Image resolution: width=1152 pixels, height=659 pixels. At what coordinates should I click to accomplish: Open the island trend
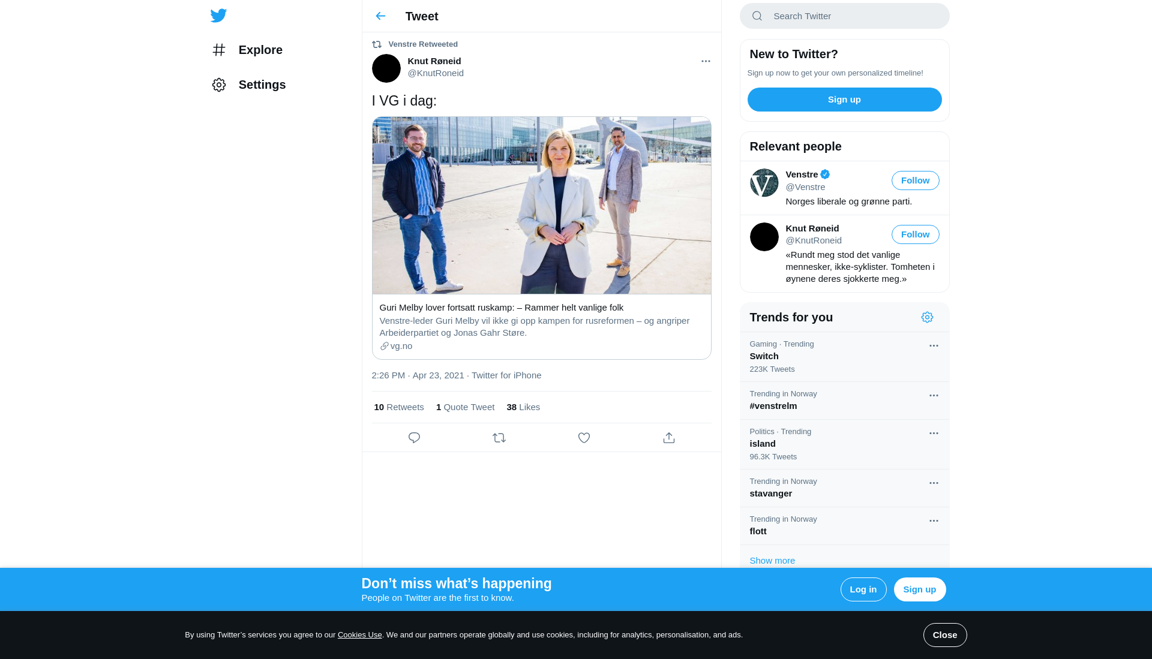[x=845, y=444]
